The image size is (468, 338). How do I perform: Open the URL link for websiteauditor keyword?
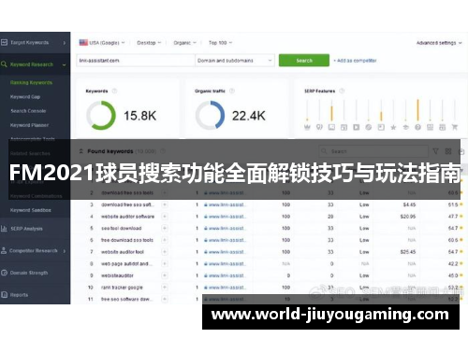coord(224,275)
